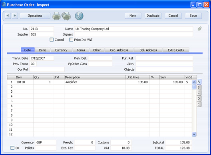
Task: Enable Price Incl VAT checkbox
Action: 71,40
